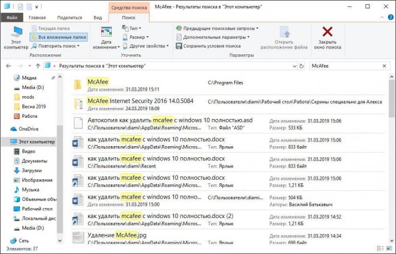Select the 'Удаление McAfee.jpg' result
396x254 pixels.
[229, 237]
